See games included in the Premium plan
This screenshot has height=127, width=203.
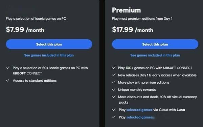[x=155, y=55]
